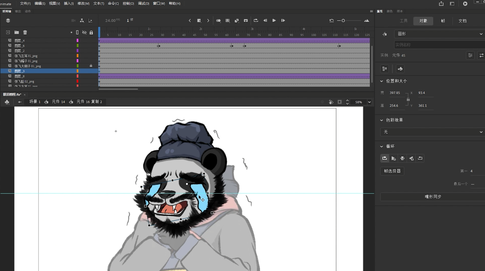Image resolution: width=485 pixels, height=271 pixels.
Task: Switch to the 文档 properties tab
Action: coord(462,21)
